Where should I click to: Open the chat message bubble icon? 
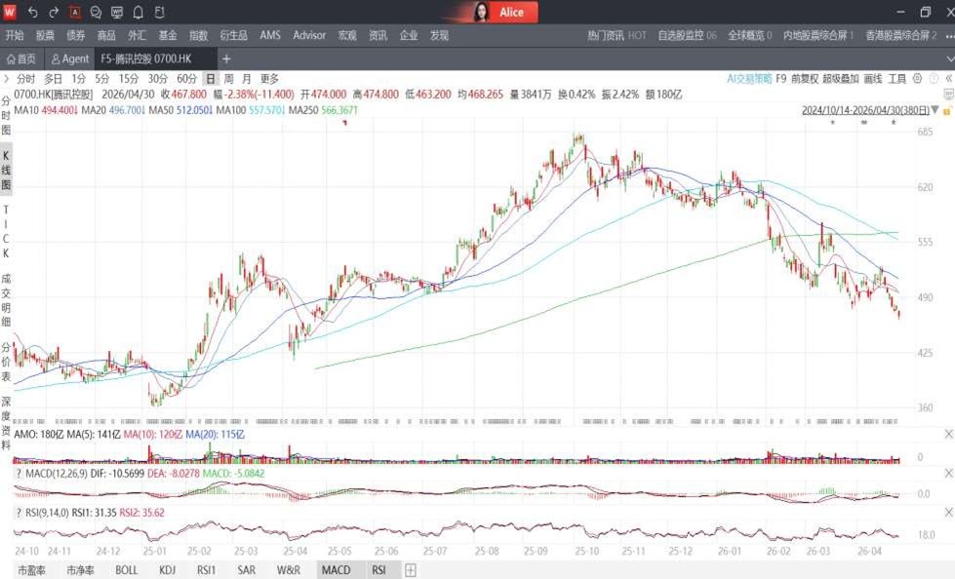coord(96,12)
